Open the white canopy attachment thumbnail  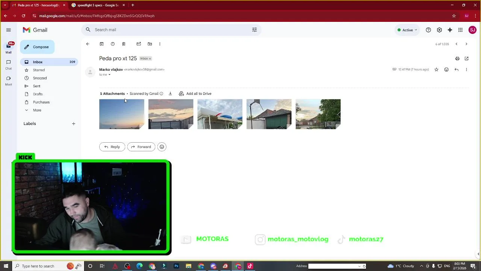click(x=220, y=114)
